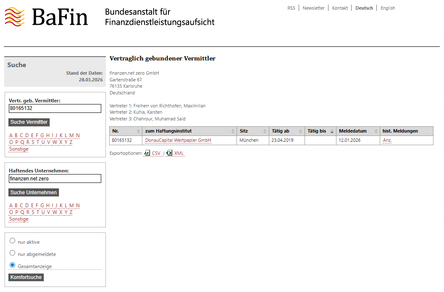Select the "Gesamtanzeige" radio option

(x=13, y=265)
